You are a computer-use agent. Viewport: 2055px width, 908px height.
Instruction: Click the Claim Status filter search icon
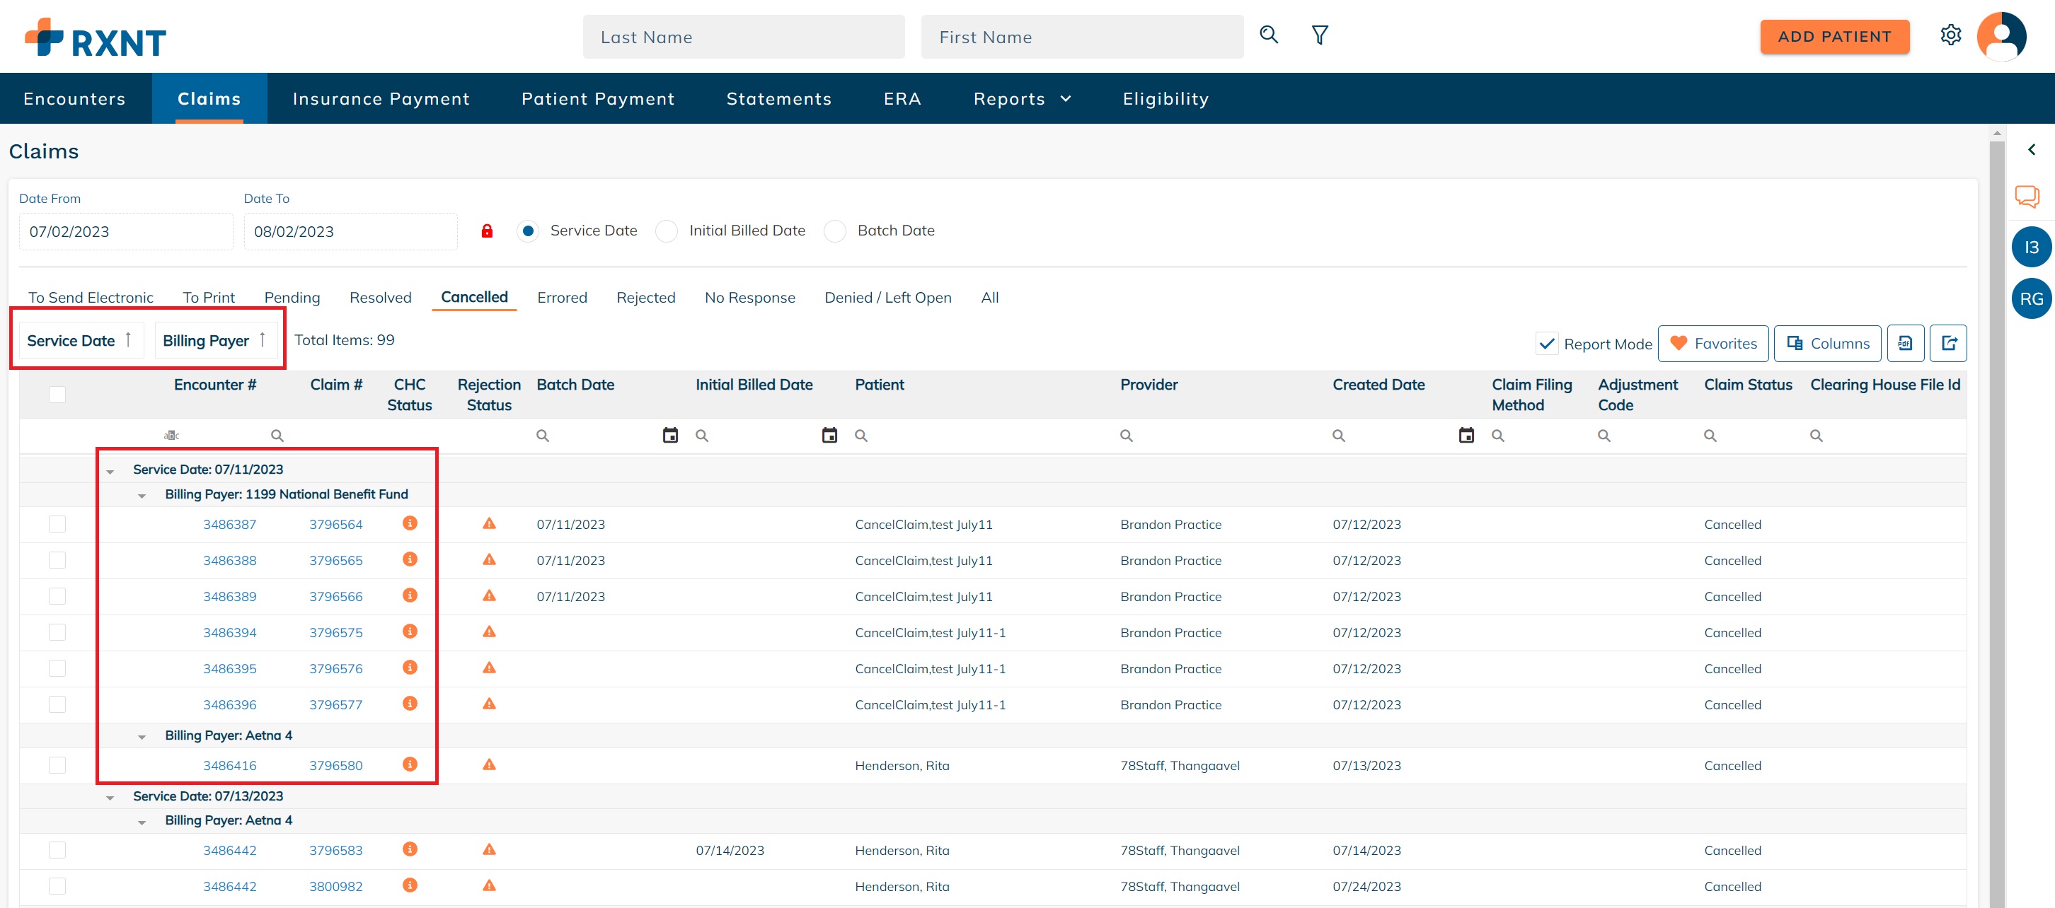tap(1710, 436)
